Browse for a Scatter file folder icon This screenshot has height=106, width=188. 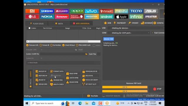(x=86, y=54)
